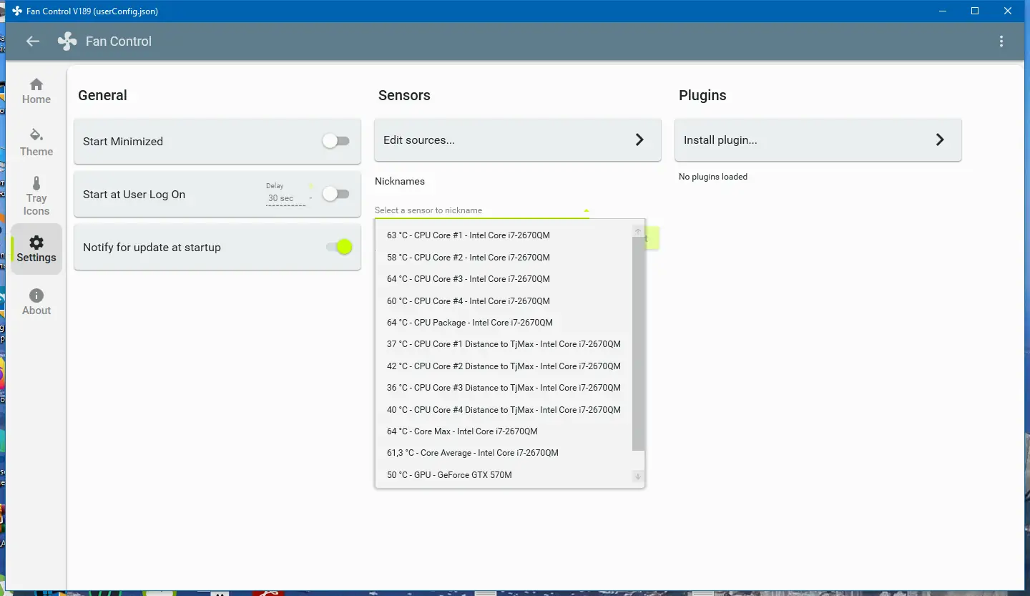Screen dimensions: 1030x596
Task: Choose the CPU Package sensor
Action: [504, 323]
